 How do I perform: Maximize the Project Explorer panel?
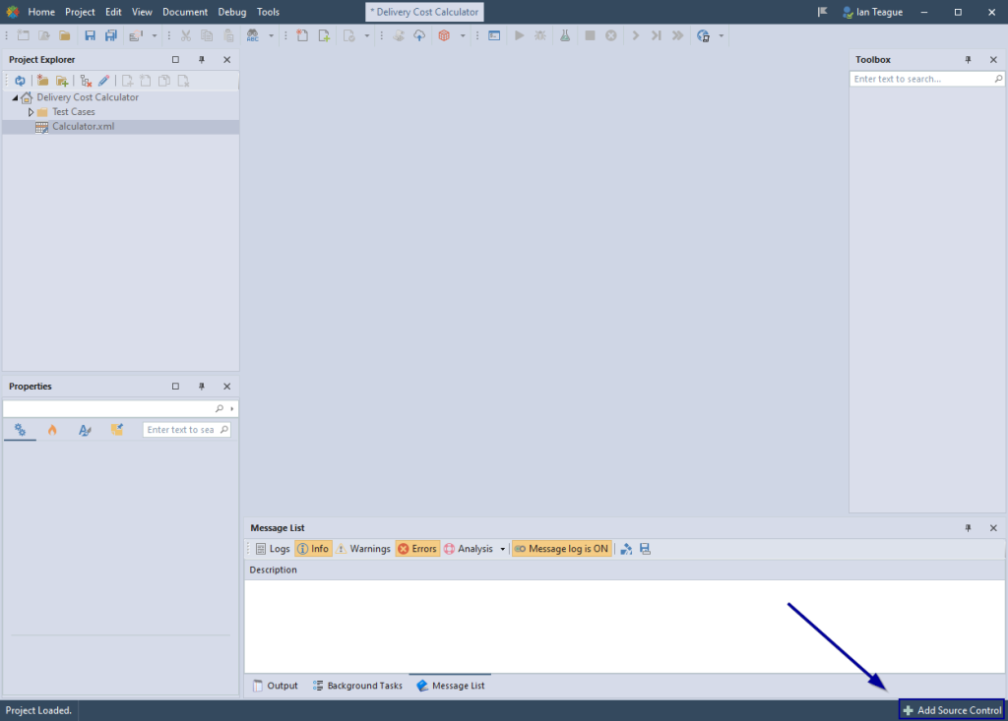pos(175,60)
